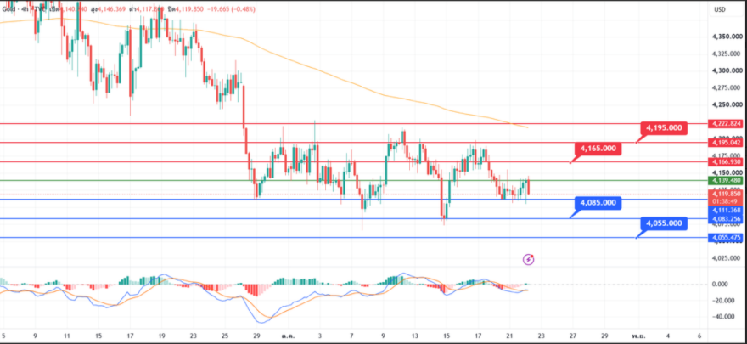Viewport: 747px width, 344px height.
Task: Select the 4,085.000 blue callout label
Action: click(x=598, y=203)
